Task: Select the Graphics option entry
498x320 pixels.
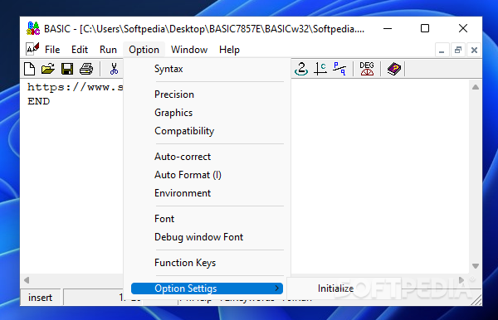Action: point(207,113)
